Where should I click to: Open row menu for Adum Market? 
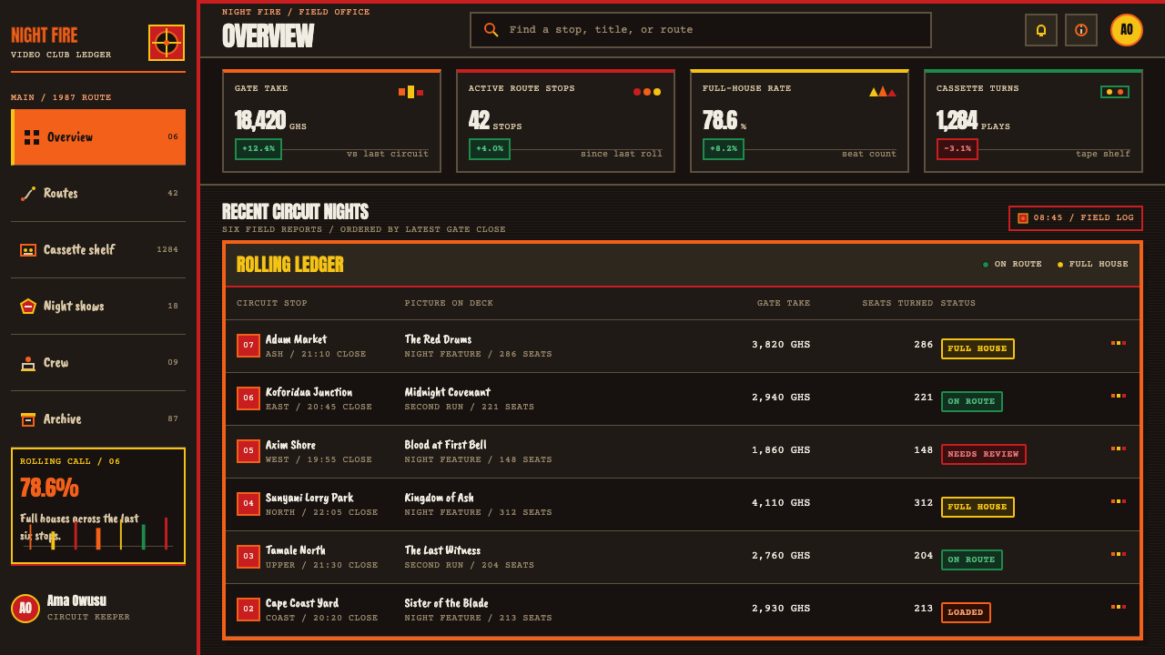(x=1119, y=343)
